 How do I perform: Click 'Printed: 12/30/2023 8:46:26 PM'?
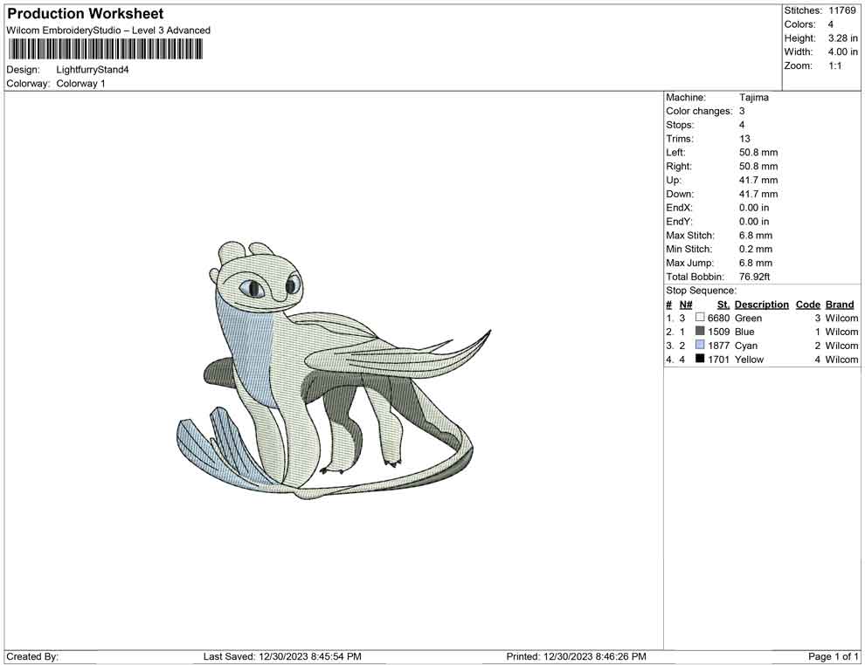576,656
